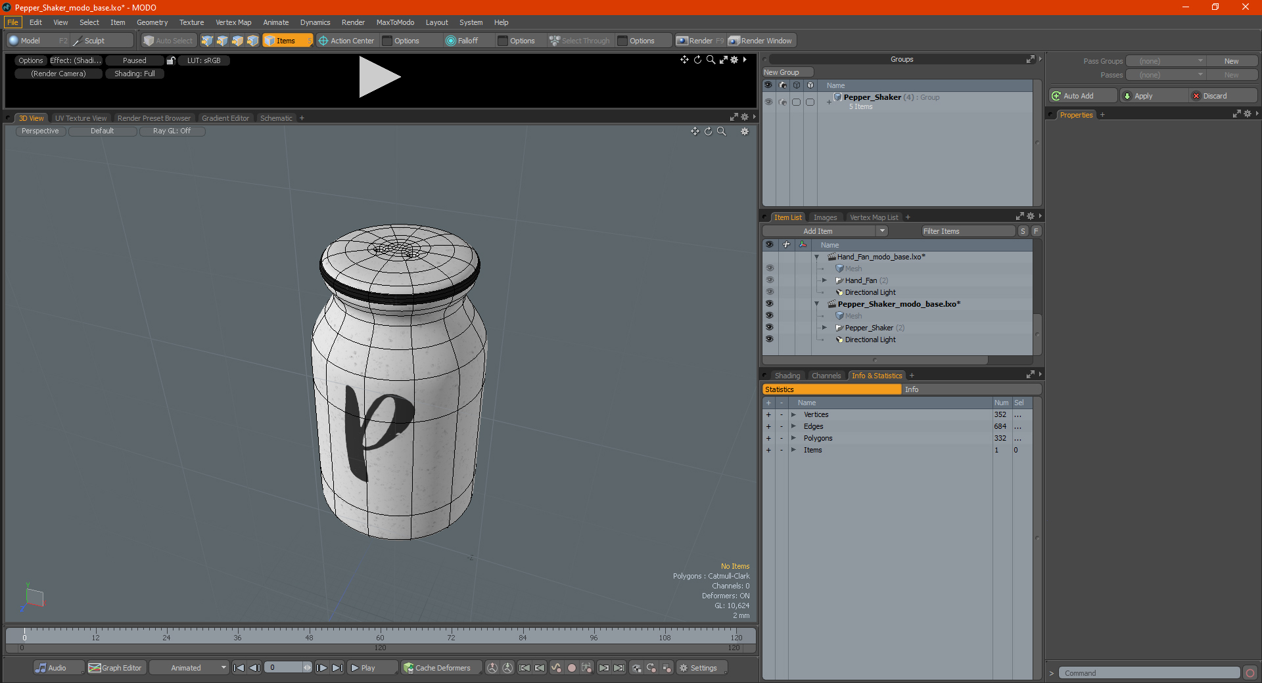The height and width of the screenshot is (683, 1262).
Task: Toggle Action Center Options checkbox
Action: pyautogui.click(x=387, y=41)
